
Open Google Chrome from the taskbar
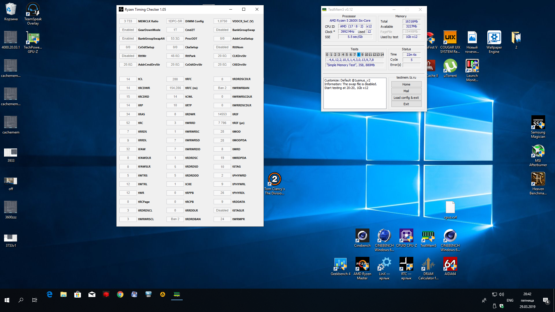[120, 294]
